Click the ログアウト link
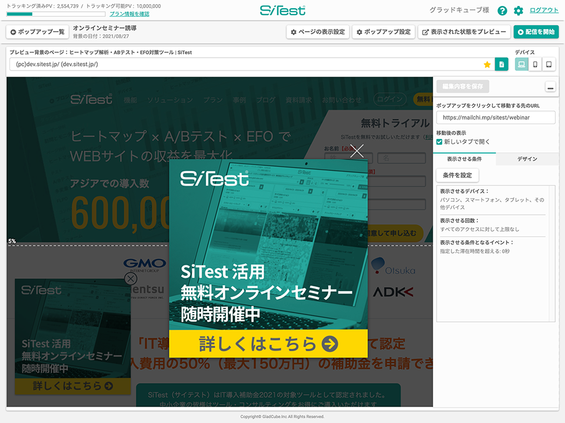The width and height of the screenshot is (565, 423). click(544, 10)
